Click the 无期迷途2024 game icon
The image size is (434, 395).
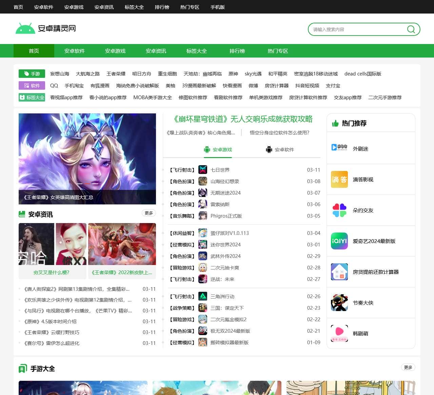point(203,193)
